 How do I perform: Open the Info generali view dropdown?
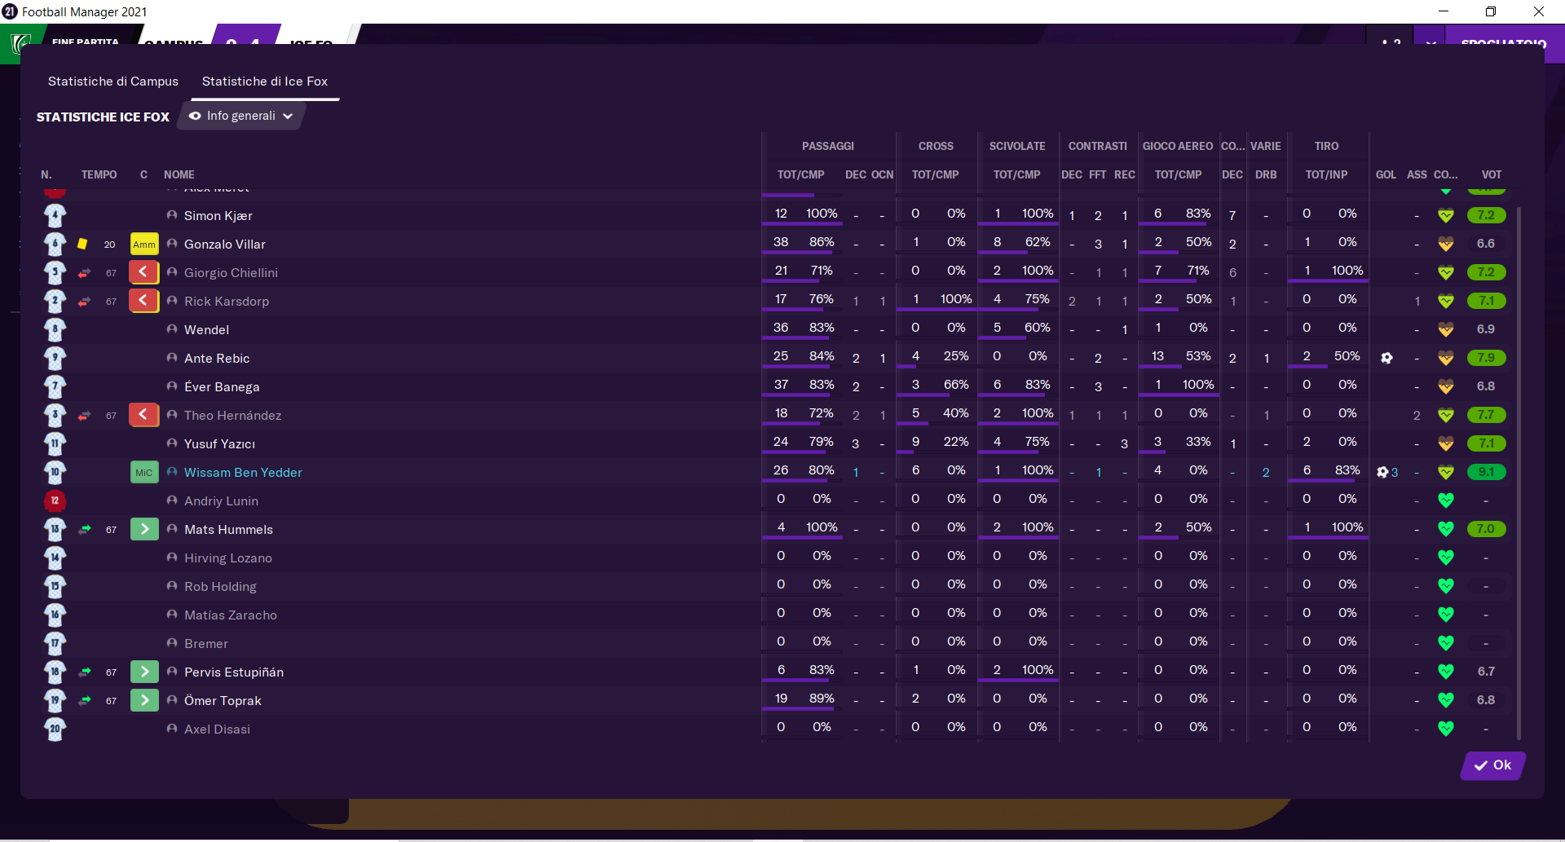241,116
